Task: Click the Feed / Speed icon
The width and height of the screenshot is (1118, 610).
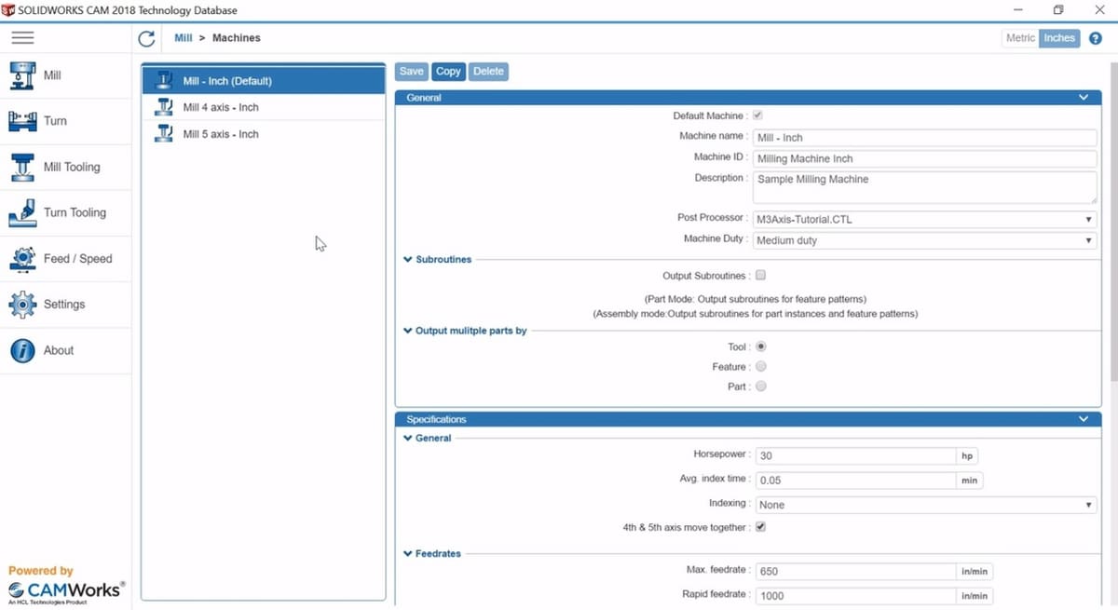Action: 22,259
